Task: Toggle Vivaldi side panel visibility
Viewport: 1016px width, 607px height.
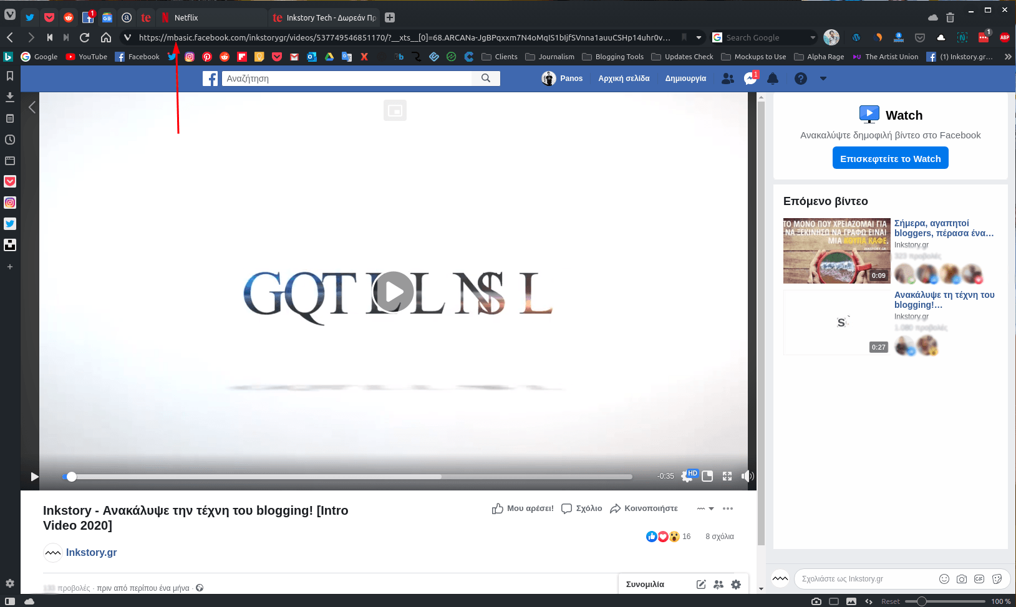Action: 10,601
